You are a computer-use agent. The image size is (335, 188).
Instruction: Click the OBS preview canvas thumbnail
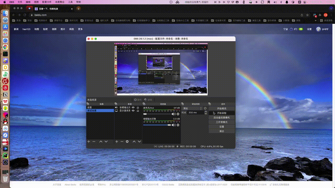tap(161, 69)
